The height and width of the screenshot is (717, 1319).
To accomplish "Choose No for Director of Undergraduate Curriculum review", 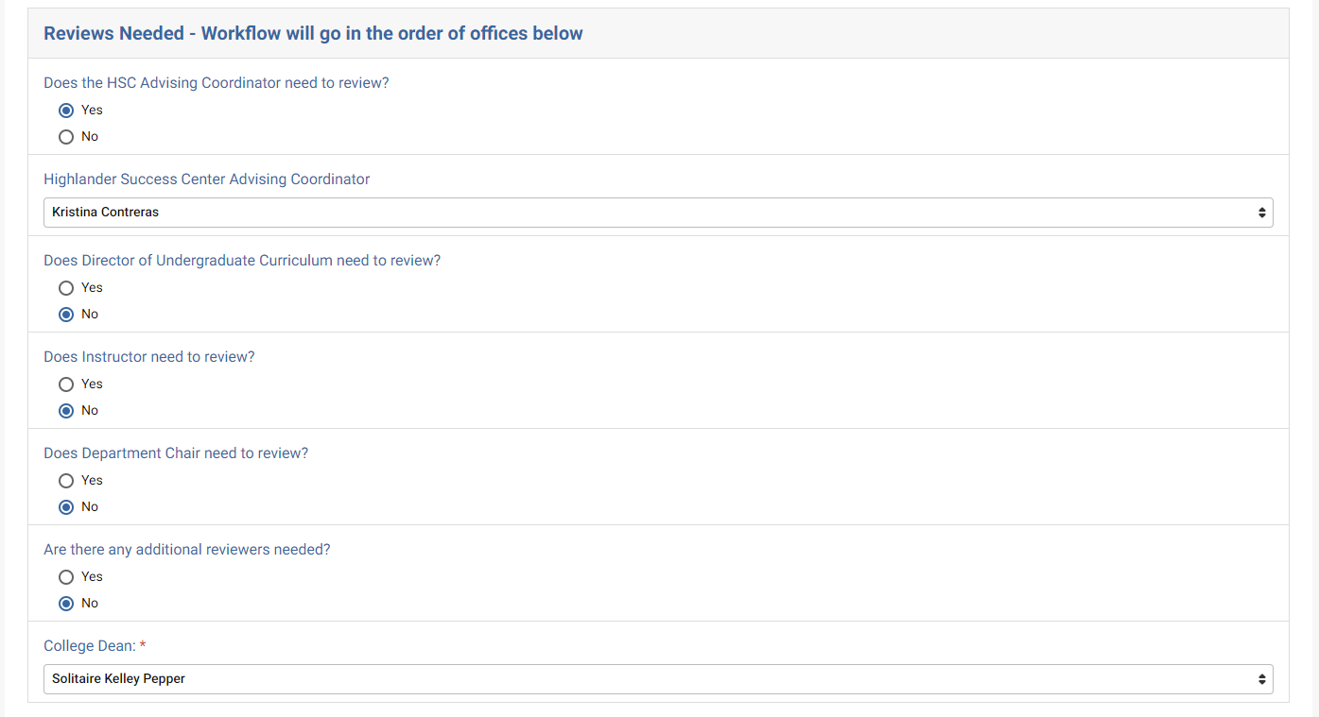I will [66, 315].
